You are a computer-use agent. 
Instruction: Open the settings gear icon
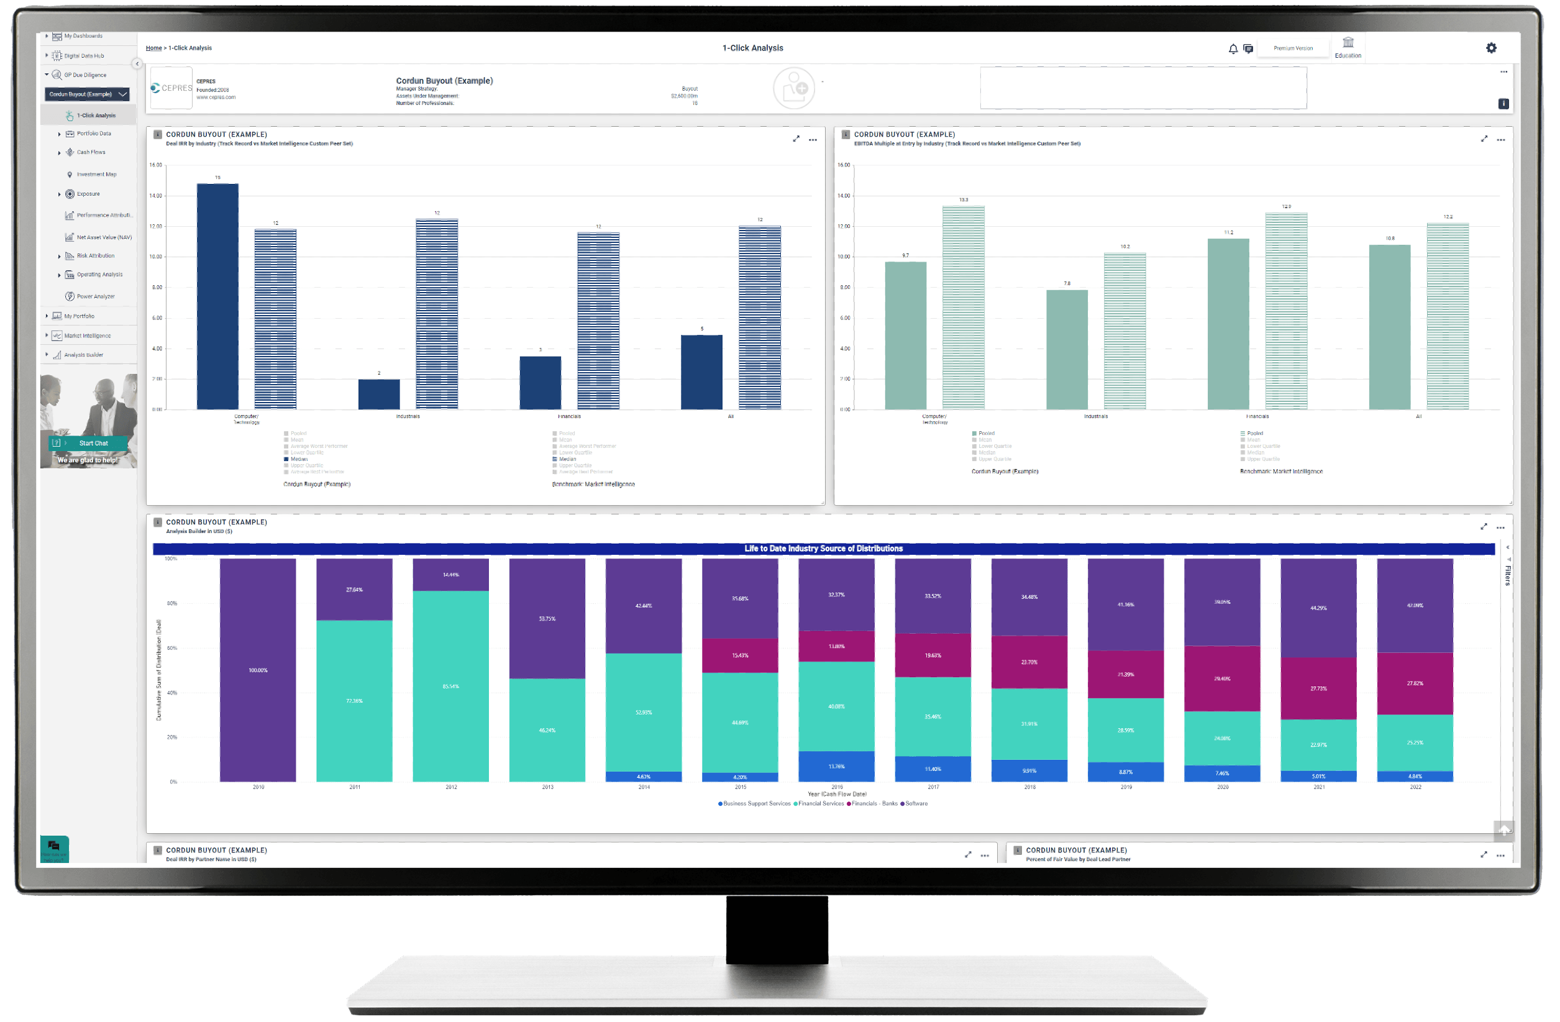[x=1490, y=48]
